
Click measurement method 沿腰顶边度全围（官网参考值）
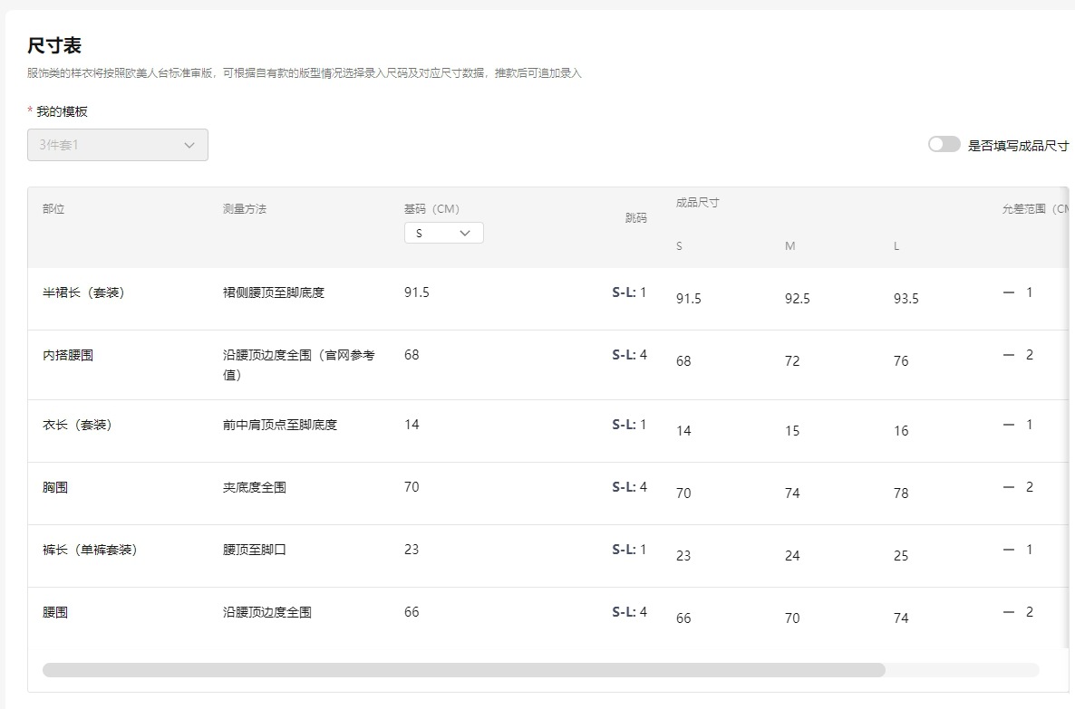click(x=299, y=364)
